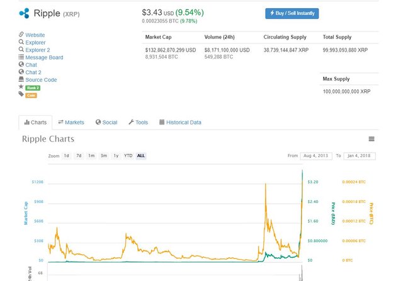Viewport: 403px width, 281px height.
Task: Open the Historical Data tab
Action: (180, 123)
